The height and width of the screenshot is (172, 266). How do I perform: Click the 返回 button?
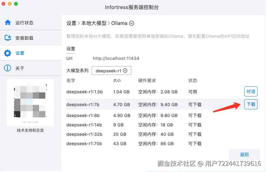click(244, 155)
